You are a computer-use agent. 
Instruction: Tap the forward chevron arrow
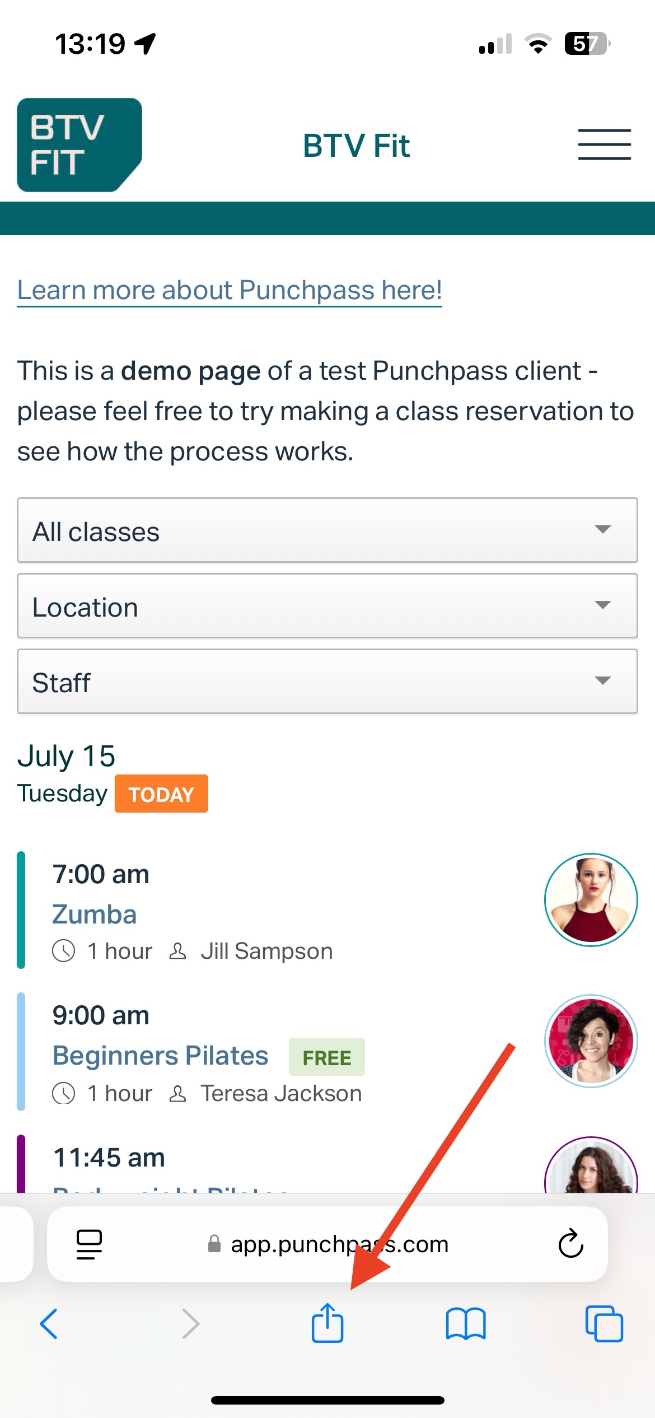(191, 1324)
